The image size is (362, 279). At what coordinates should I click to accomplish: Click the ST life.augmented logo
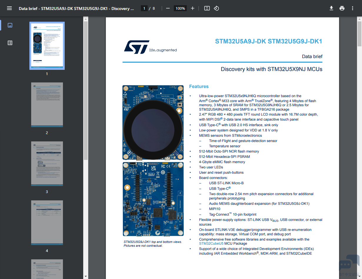pyautogui.click(x=150, y=47)
